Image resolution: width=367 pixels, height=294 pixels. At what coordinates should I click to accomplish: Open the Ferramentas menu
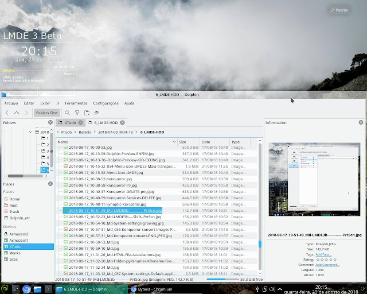point(76,103)
